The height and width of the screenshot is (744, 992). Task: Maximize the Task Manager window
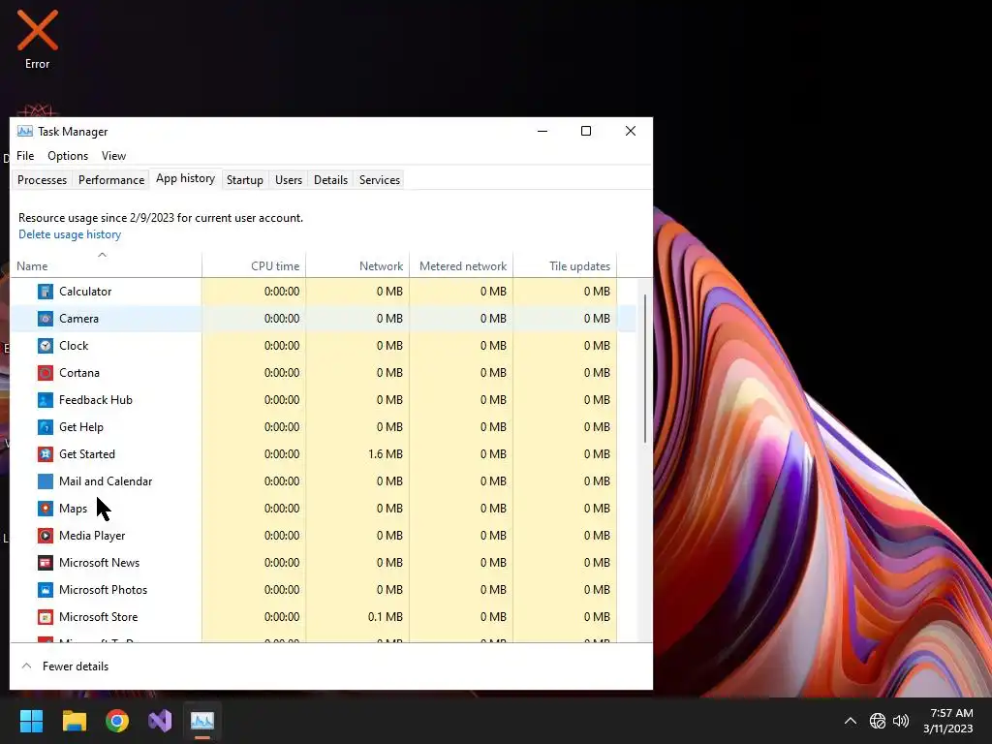[586, 131]
